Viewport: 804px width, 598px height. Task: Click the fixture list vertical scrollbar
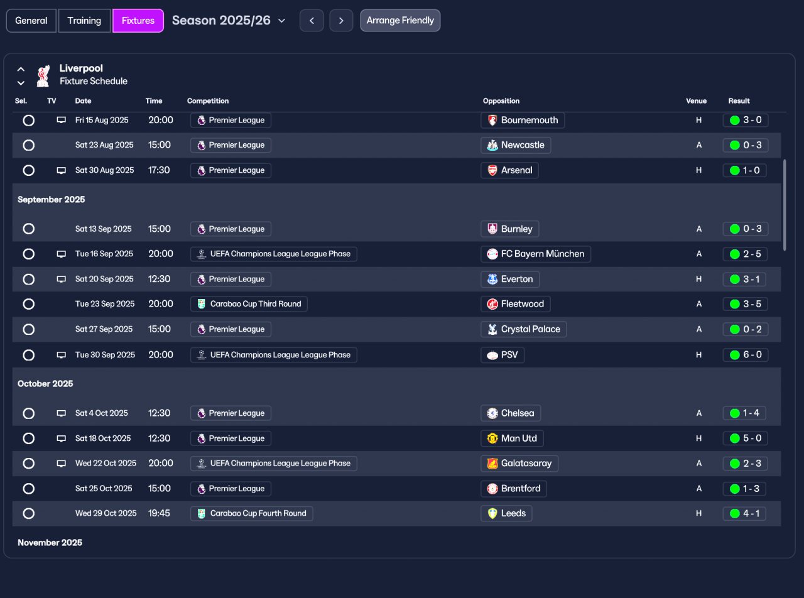point(784,205)
